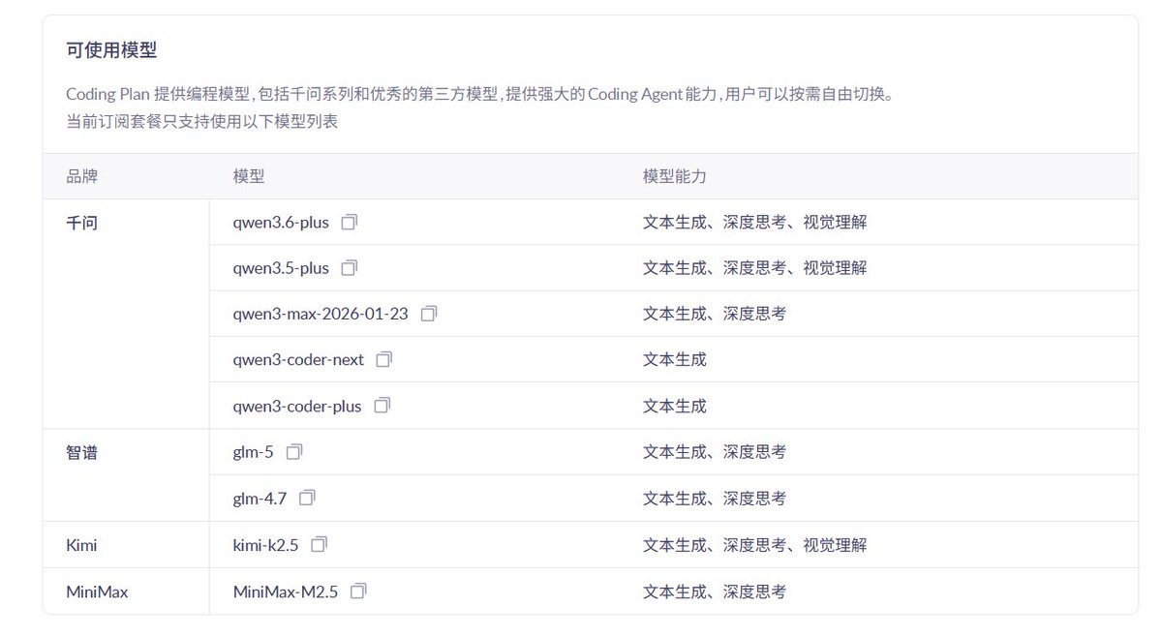Click the qwen3-max-2026-01-23 model text

(321, 314)
